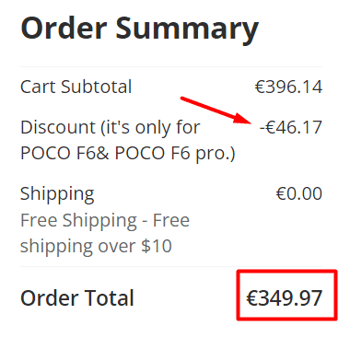This screenshot has height=349, width=350.
Task: Click the Free Shipping - Free text
Action: 105,221
